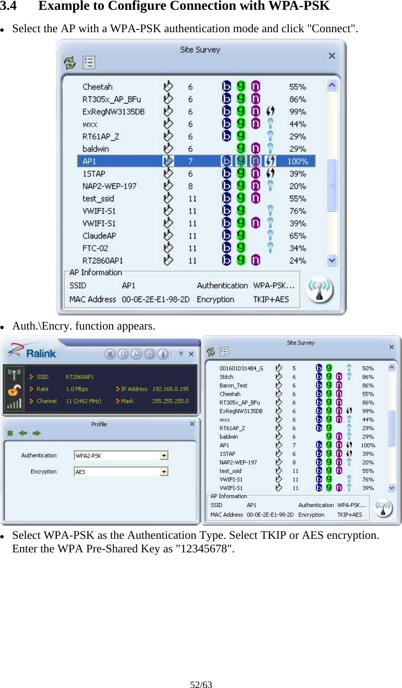Click the Help question mark in Ralink utility
This screenshot has width=402, height=688.
coord(181,354)
